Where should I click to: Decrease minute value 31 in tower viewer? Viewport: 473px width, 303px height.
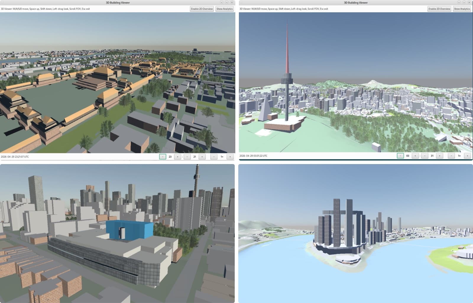(425, 156)
